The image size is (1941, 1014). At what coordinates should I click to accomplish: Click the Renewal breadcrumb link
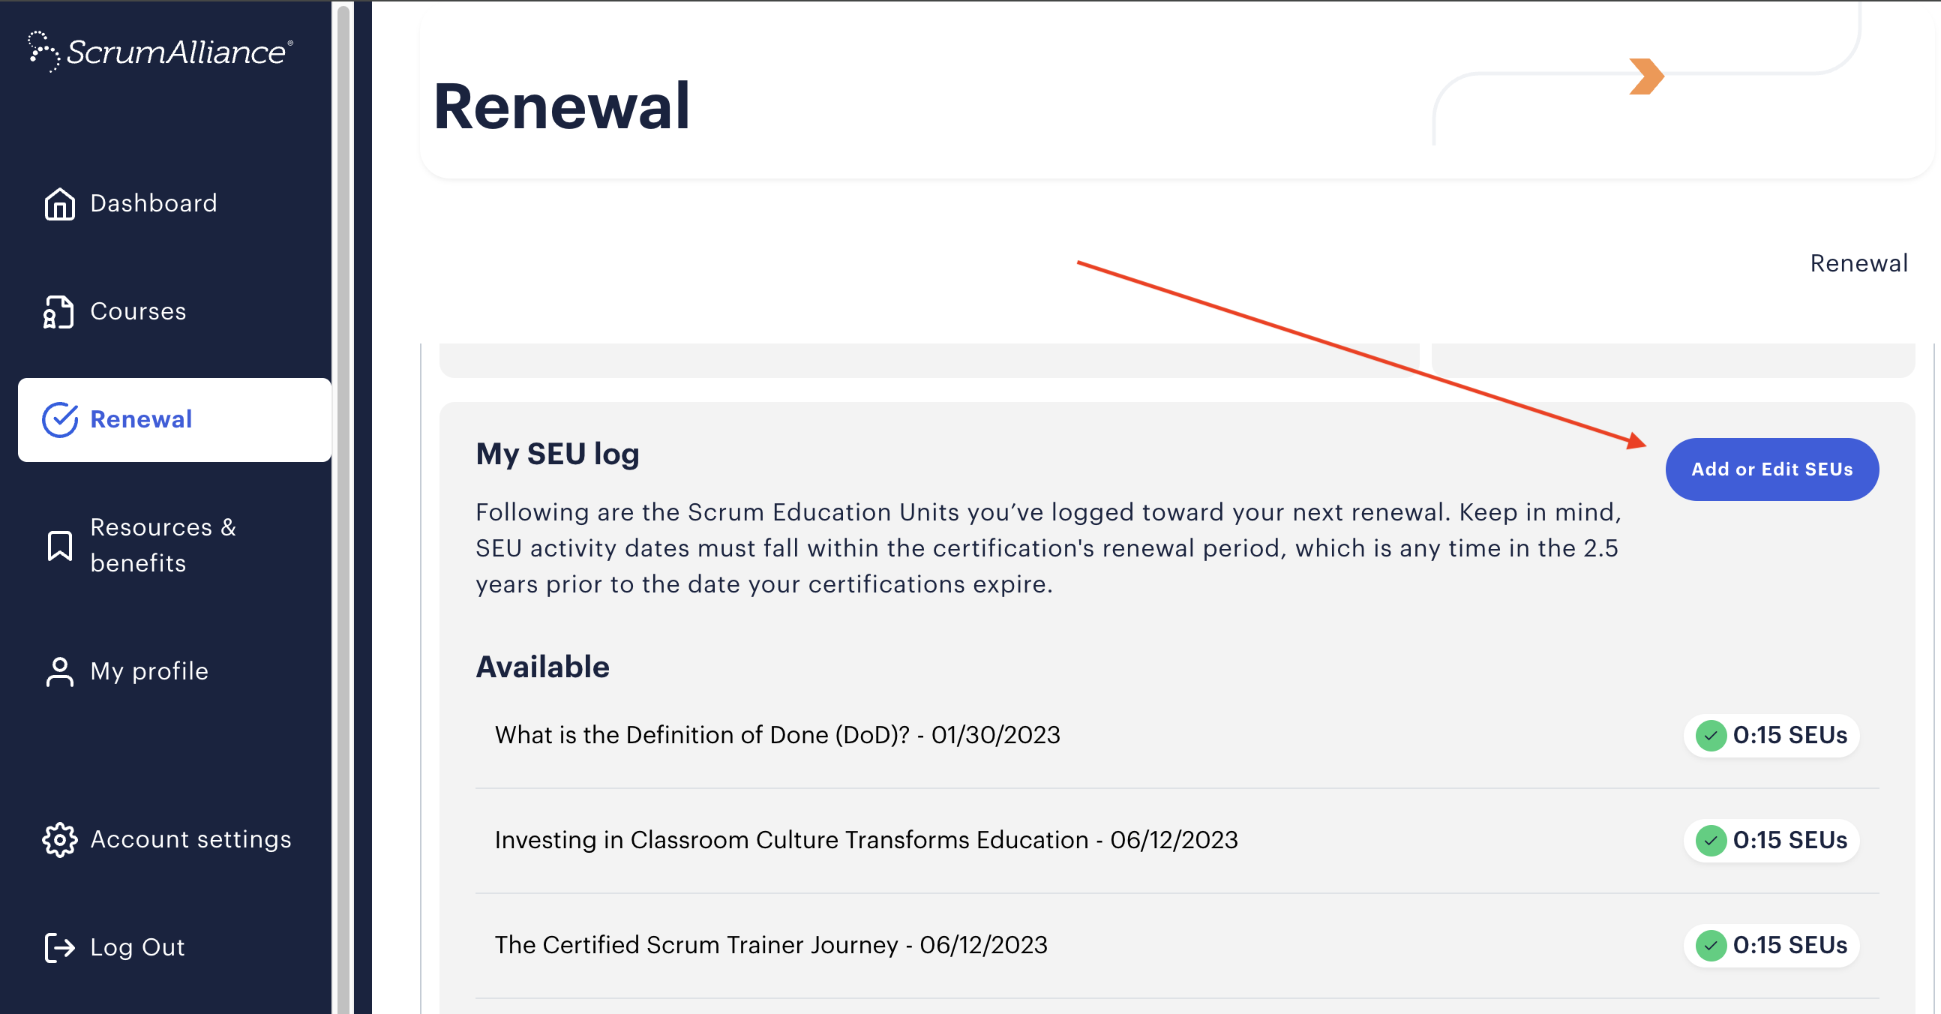click(x=1858, y=264)
